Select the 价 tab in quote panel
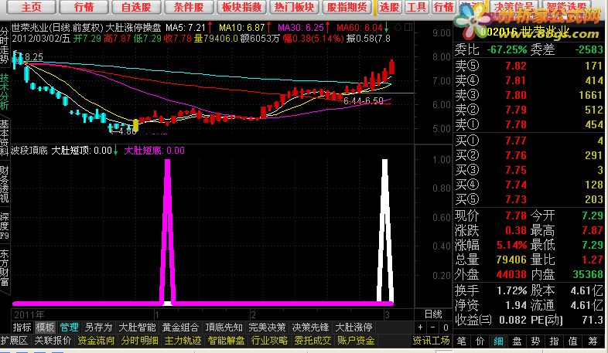 [480, 341]
